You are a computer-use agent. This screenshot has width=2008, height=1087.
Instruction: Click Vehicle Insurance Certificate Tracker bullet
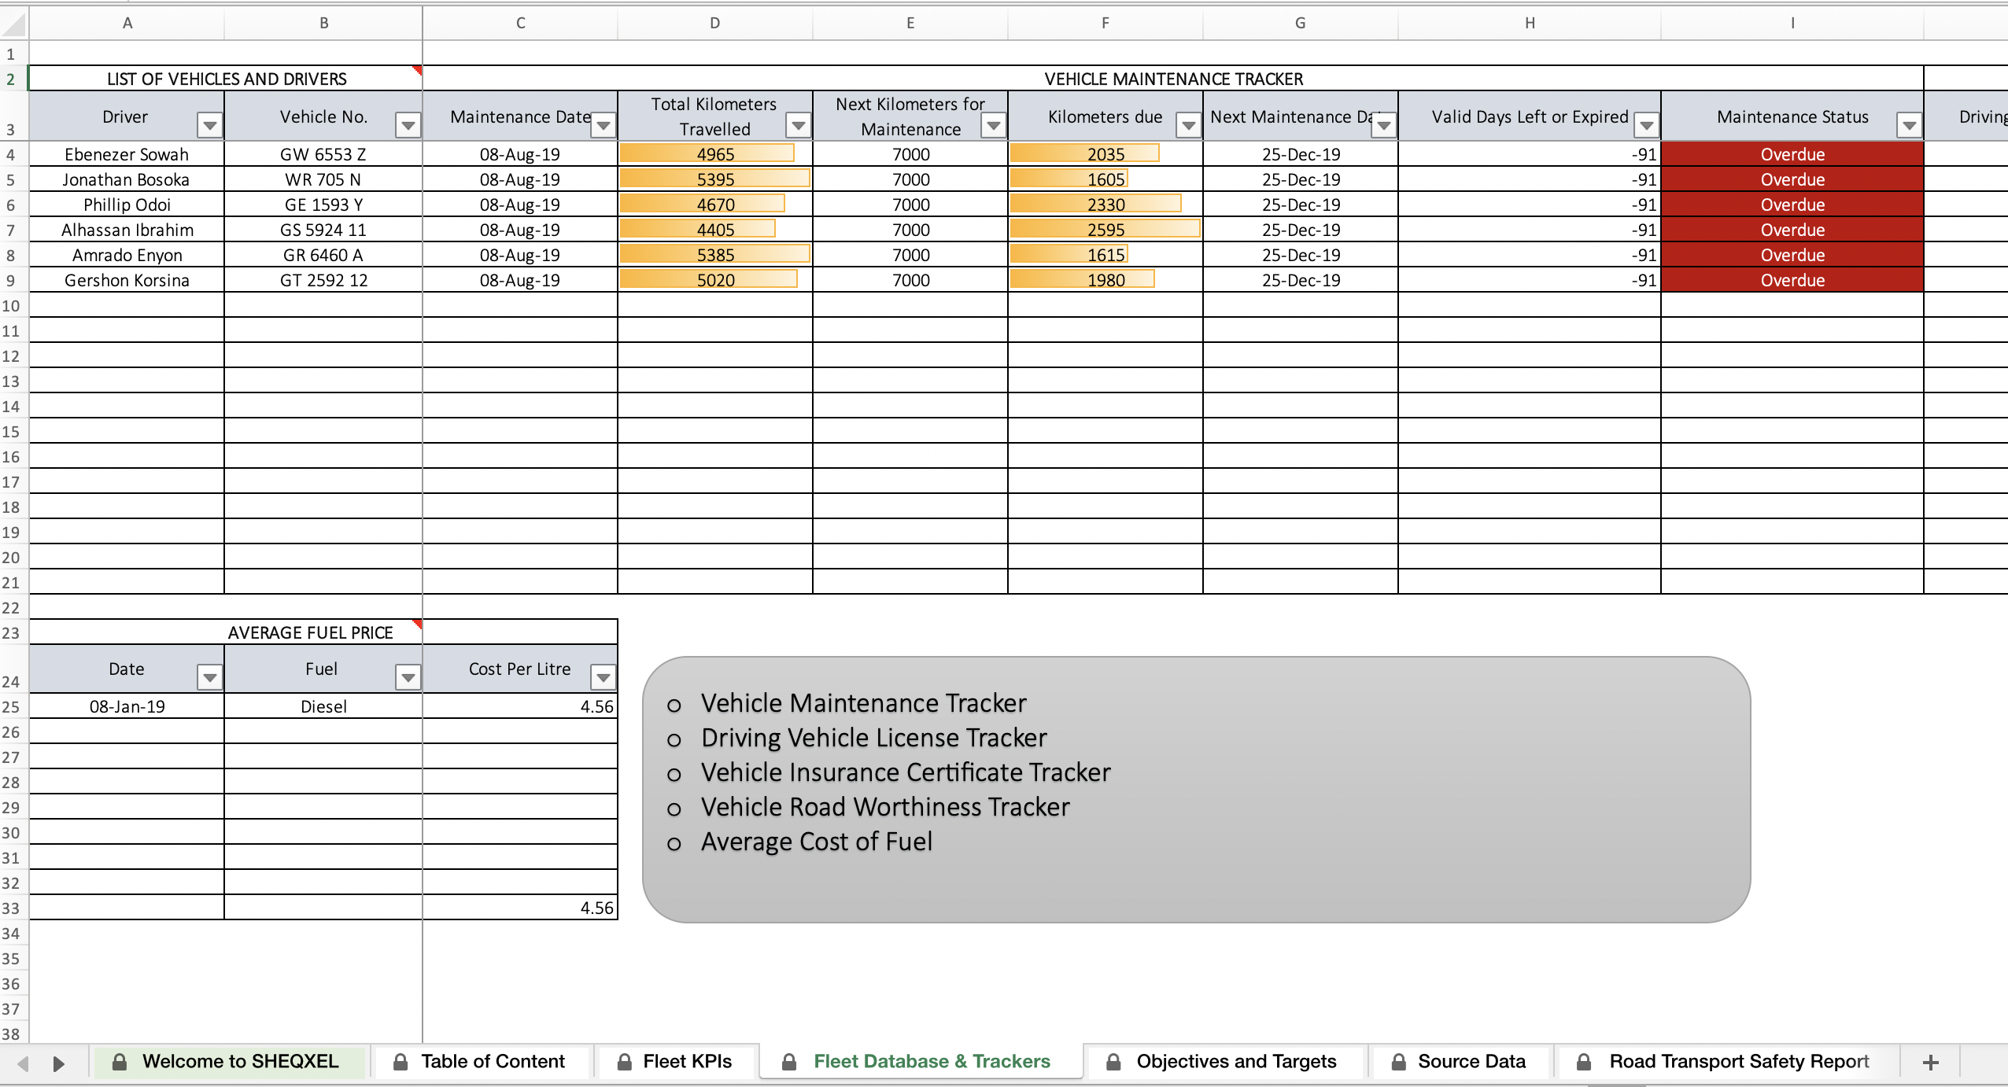(x=906, y=772)
